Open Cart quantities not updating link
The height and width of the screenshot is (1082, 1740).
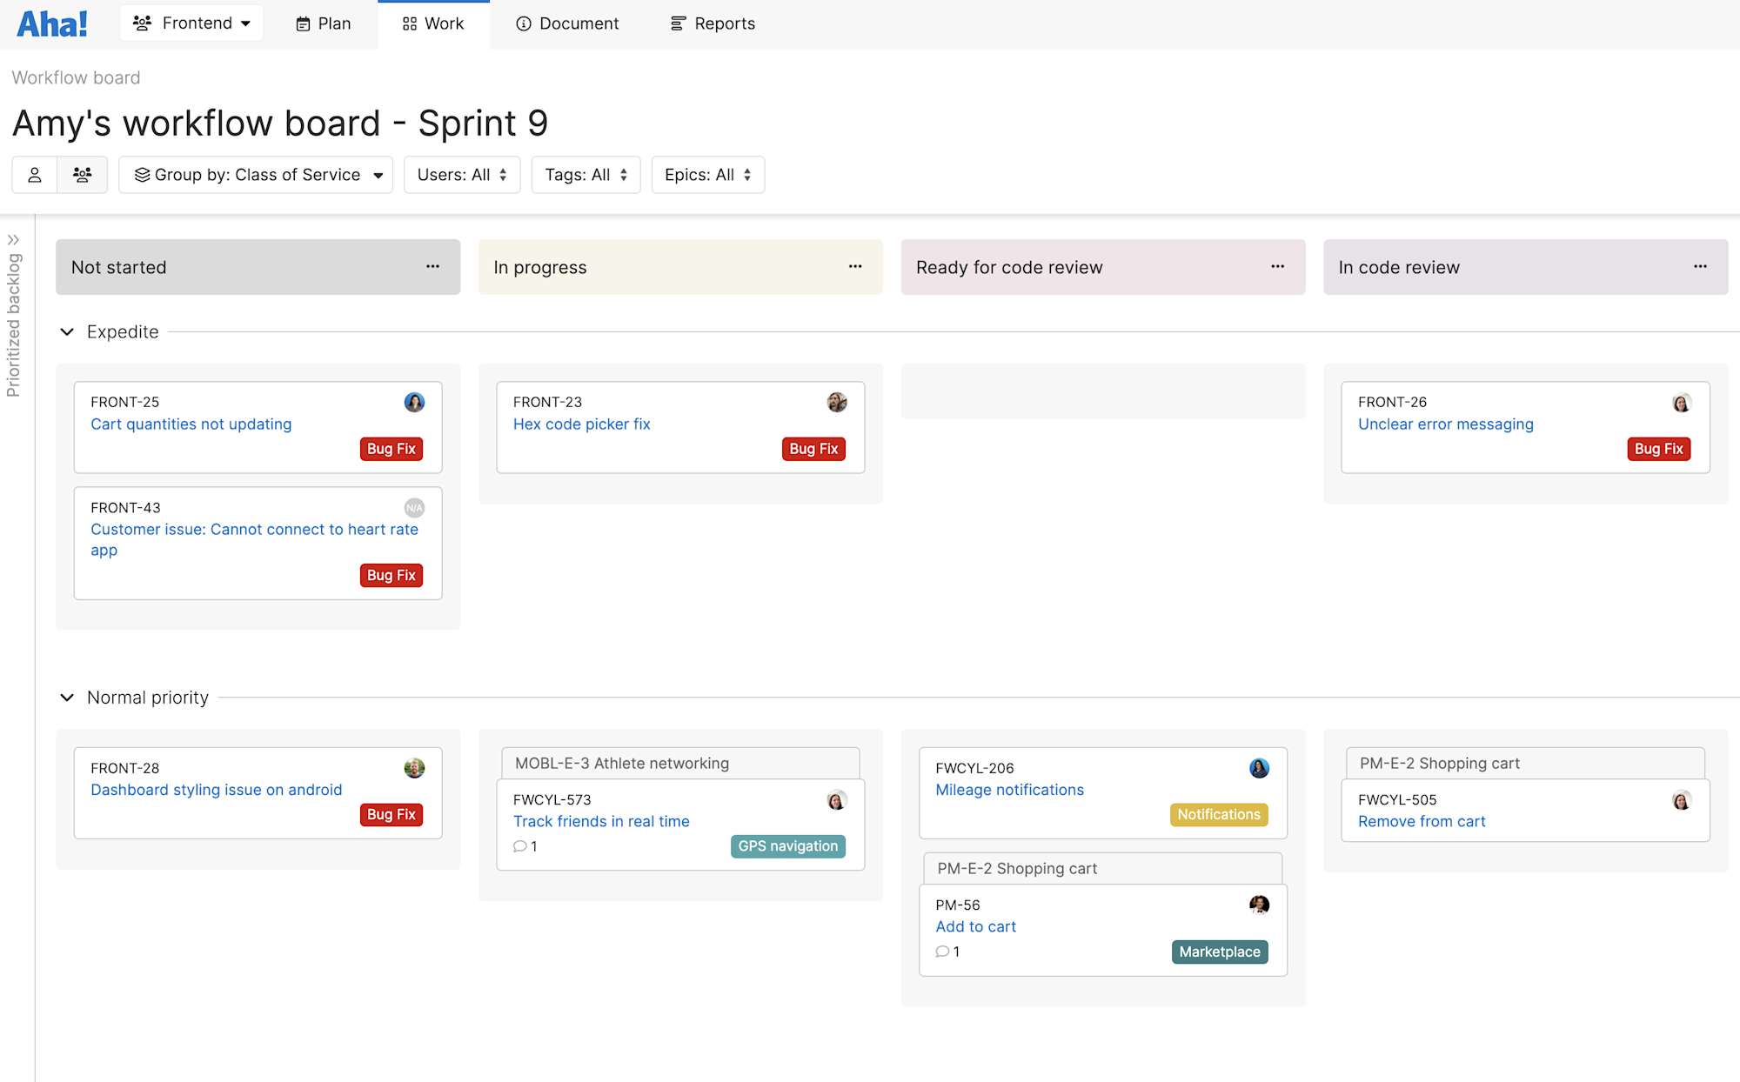tap(191, 424)
